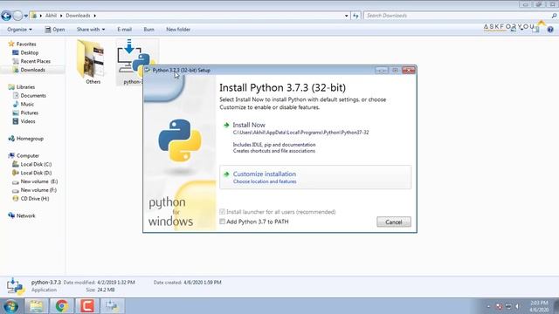Expand the arrow after Downloads breadcrumb

95,16
